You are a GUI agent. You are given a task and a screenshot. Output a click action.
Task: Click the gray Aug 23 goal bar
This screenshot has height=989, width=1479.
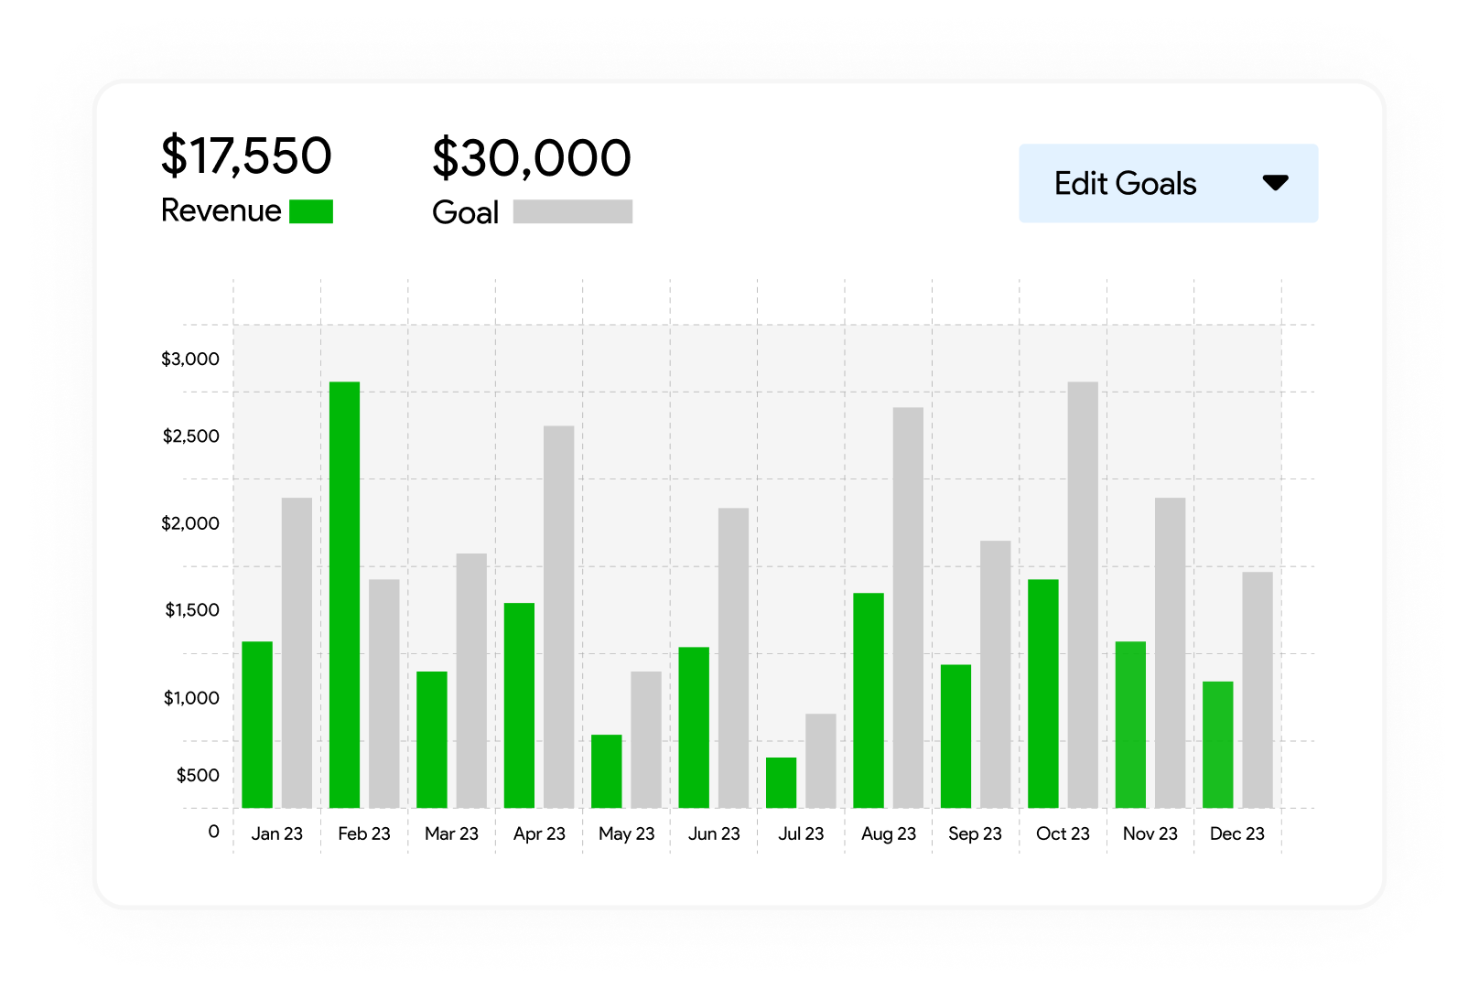coord(908,607)
